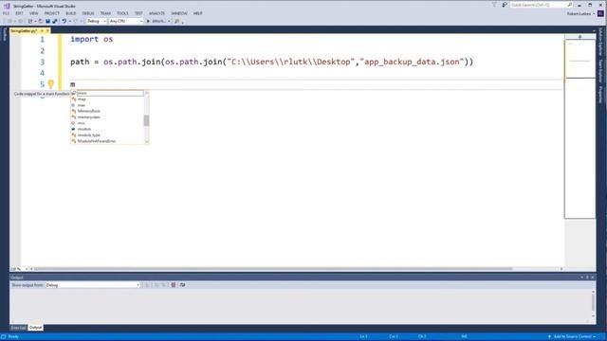Select the min completion item
The height and width of the screenshot is (341, 607).
point(107,123)
